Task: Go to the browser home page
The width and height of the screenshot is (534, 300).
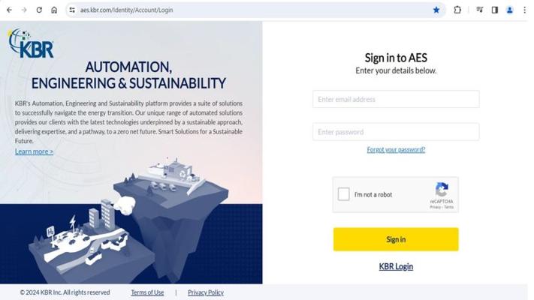Action: pyautogui.click(x=54, y=10)
